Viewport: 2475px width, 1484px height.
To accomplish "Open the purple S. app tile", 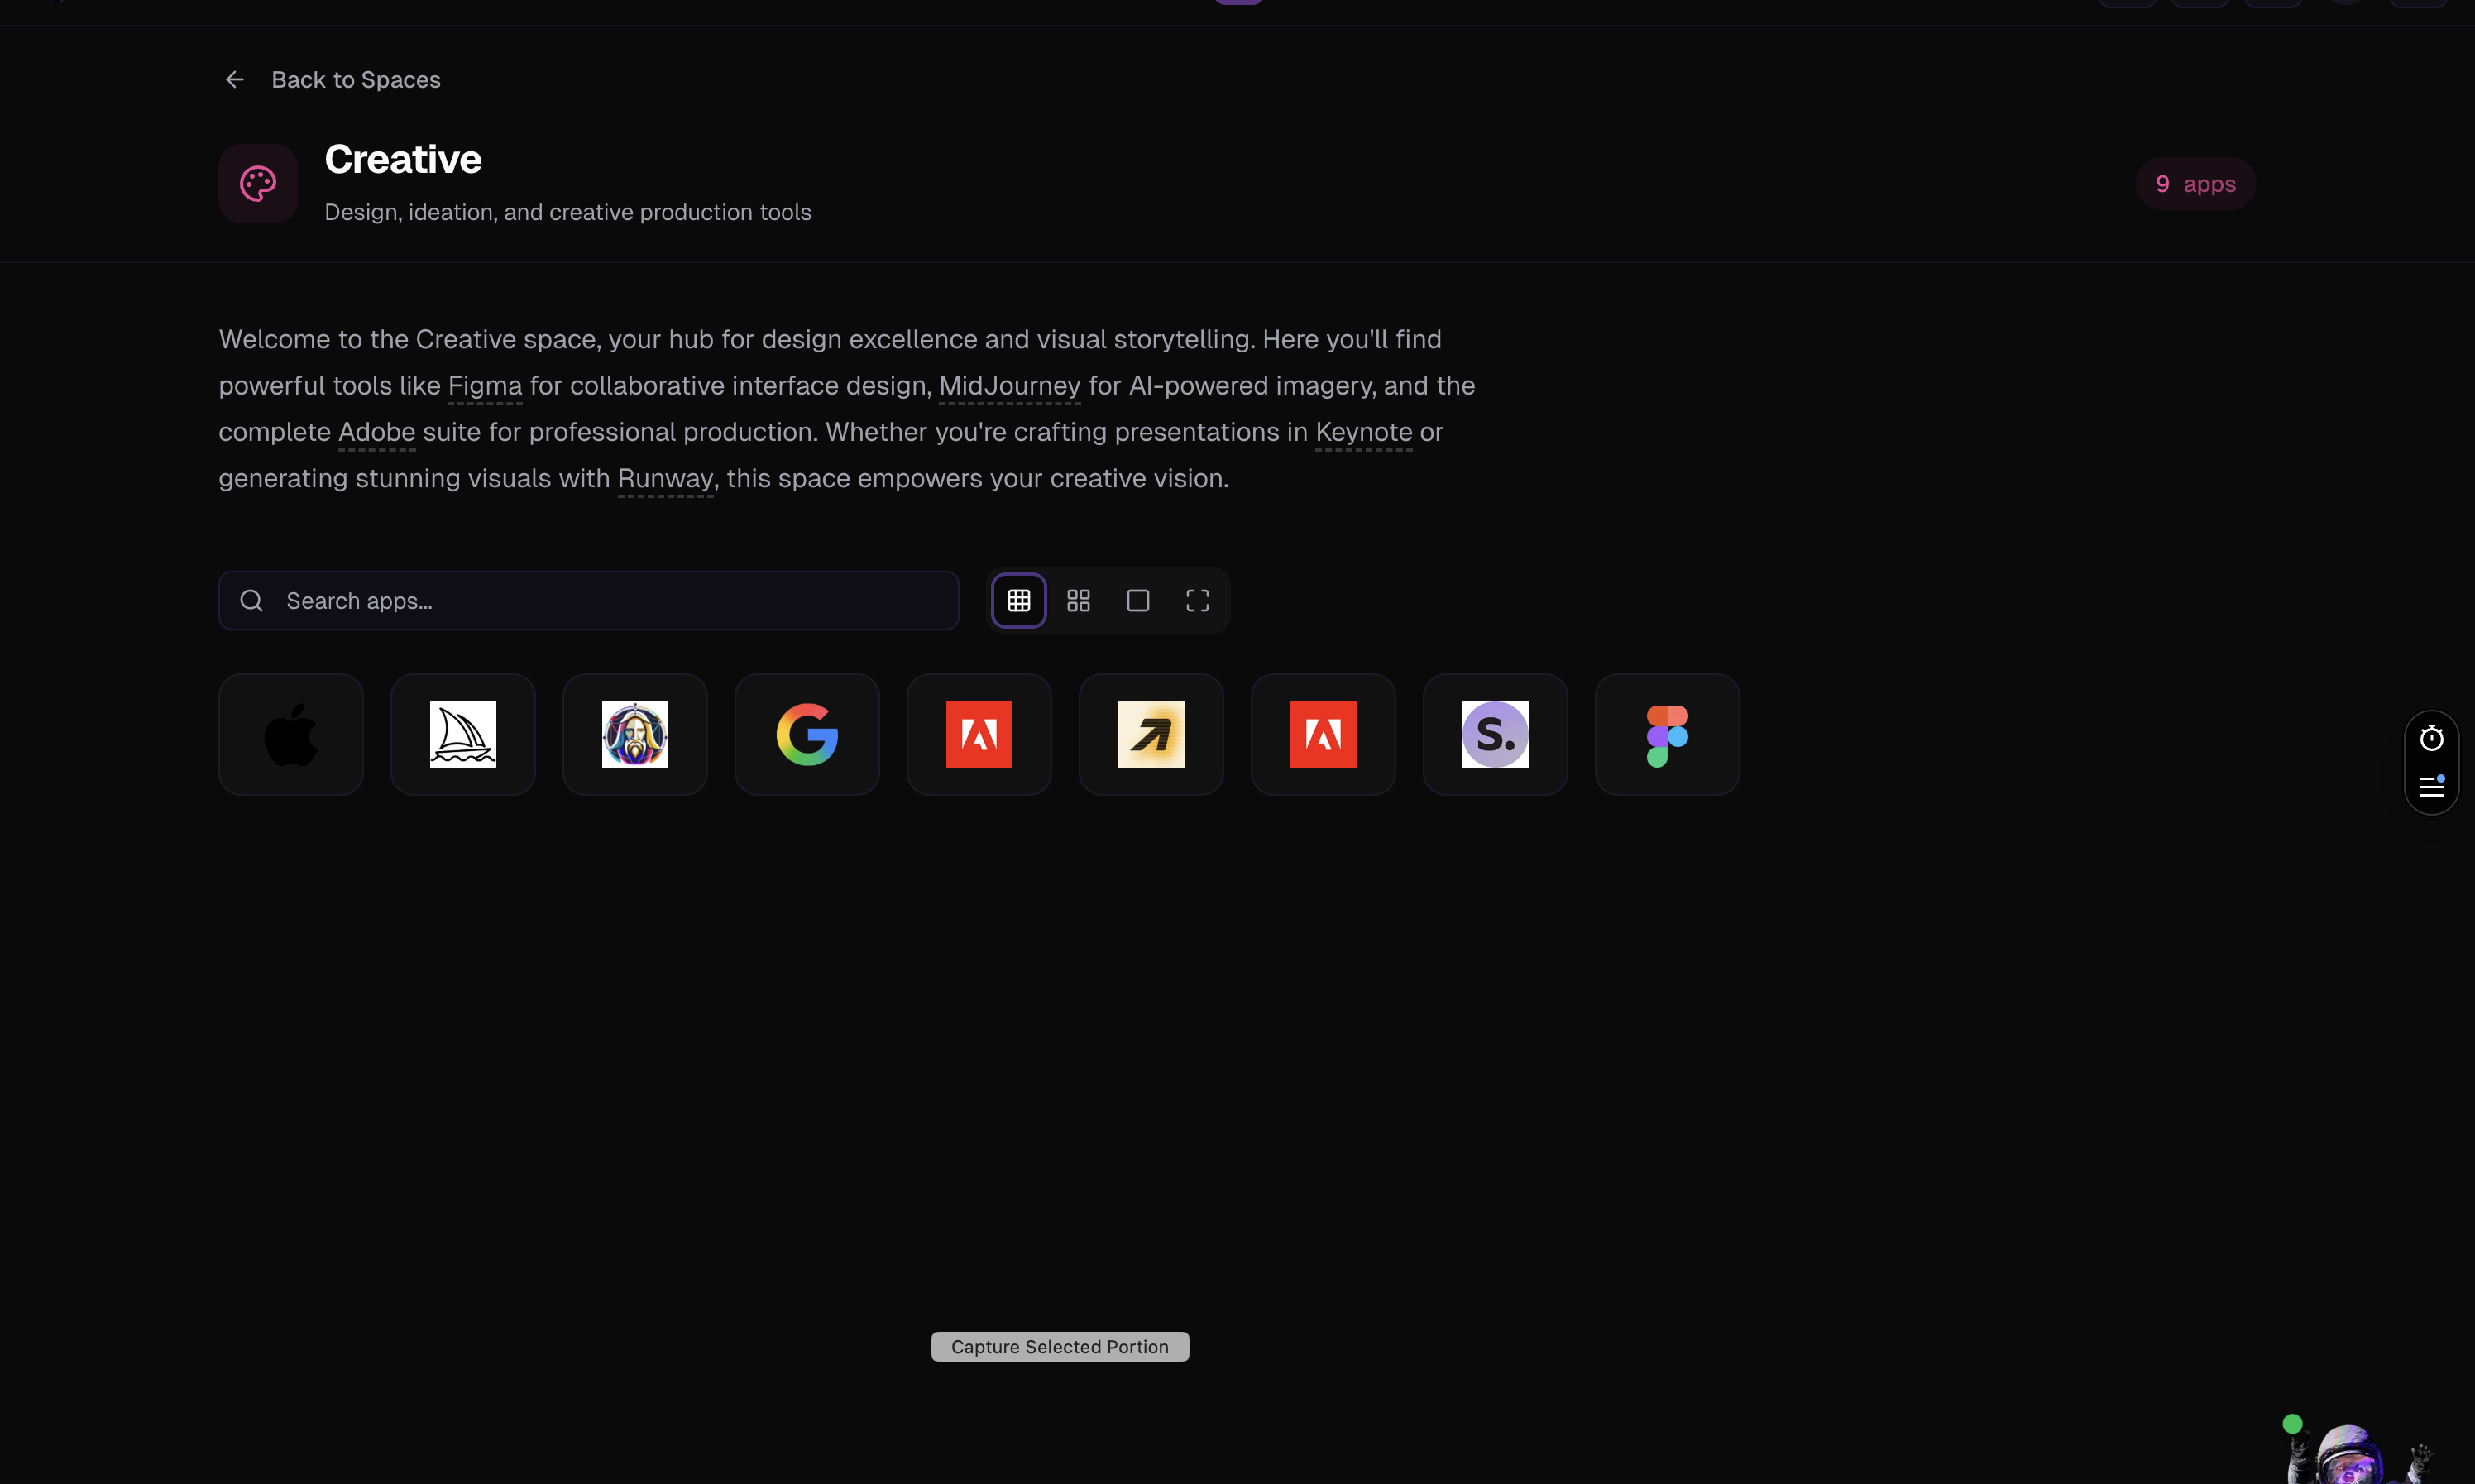I will 1494,734.
